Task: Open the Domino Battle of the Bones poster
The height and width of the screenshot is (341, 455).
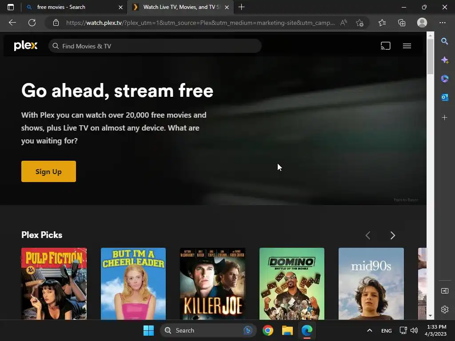Action: 291,284
